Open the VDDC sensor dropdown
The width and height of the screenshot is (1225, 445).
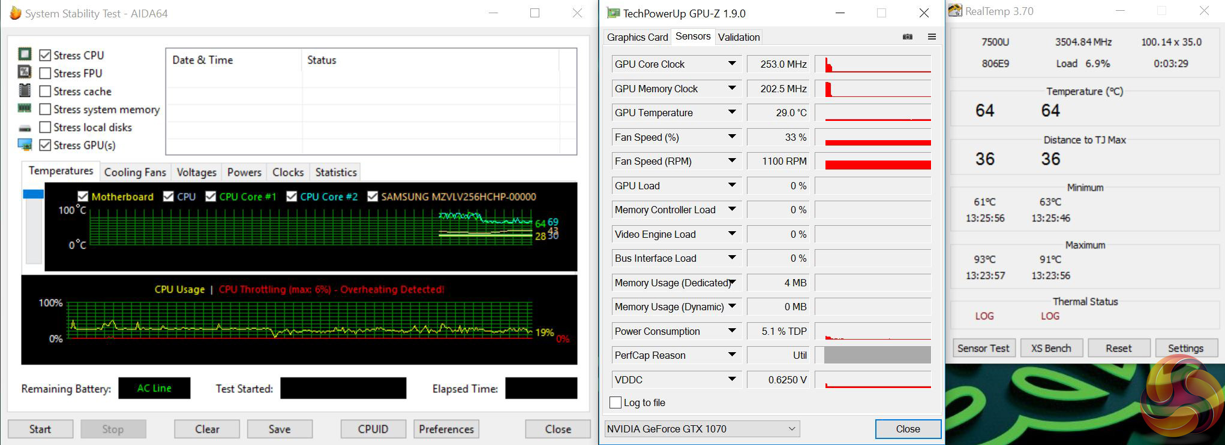[732, 379]
